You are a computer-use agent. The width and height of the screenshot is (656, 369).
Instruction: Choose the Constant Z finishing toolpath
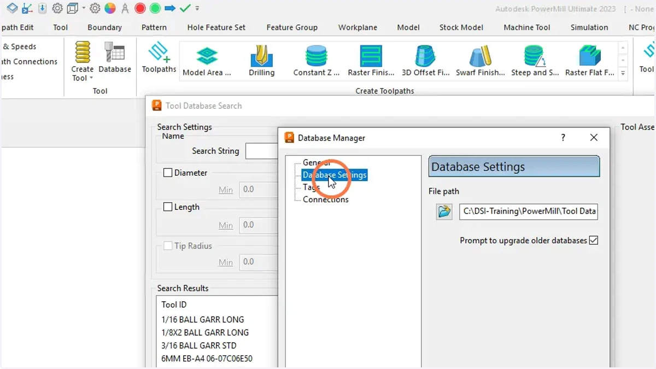(x=316, y=61)
